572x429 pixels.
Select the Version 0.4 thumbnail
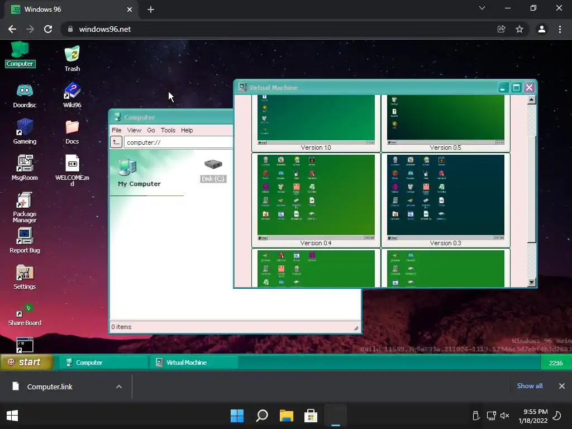pyautogui.click(x=316, y=201)
